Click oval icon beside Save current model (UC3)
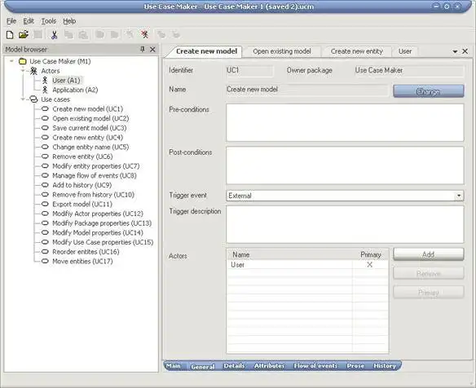Image resolution: width=476 pixels, height=388 pixels. 45,128
